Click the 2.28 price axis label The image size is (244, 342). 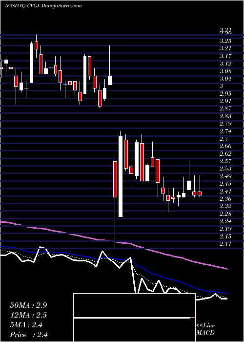click(225, 214)
